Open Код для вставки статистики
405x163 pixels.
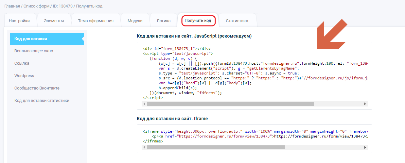tap(42, 101)
